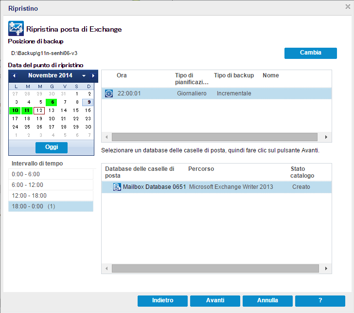Click the Incrementale backup type cell

click(234, 93)
